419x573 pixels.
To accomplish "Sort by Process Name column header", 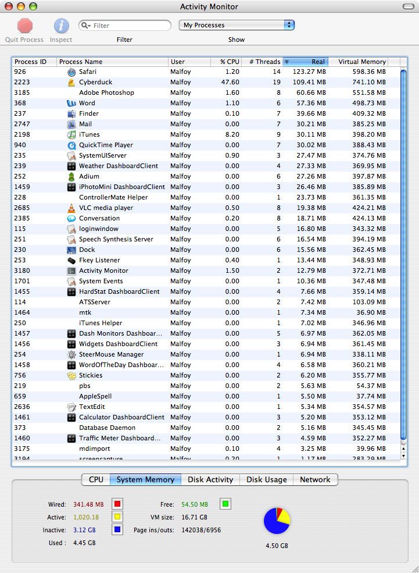I will pos(112,62).
